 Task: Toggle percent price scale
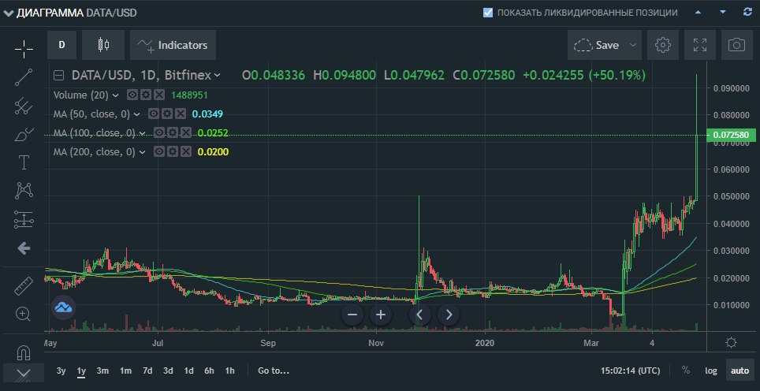[685, 371]
